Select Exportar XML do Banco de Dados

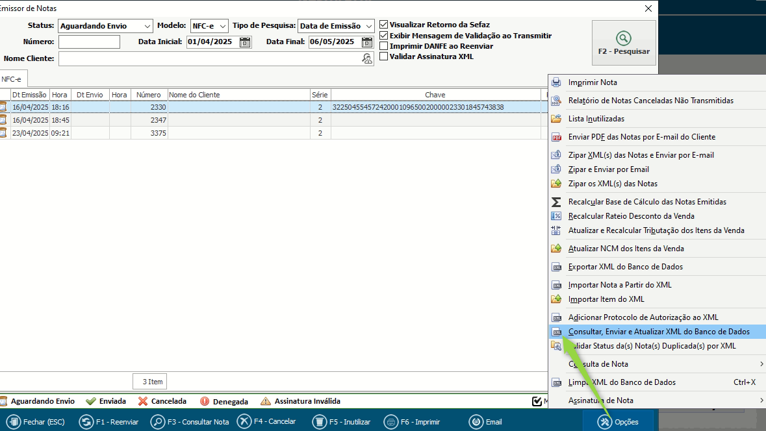(x=625, y=267)
